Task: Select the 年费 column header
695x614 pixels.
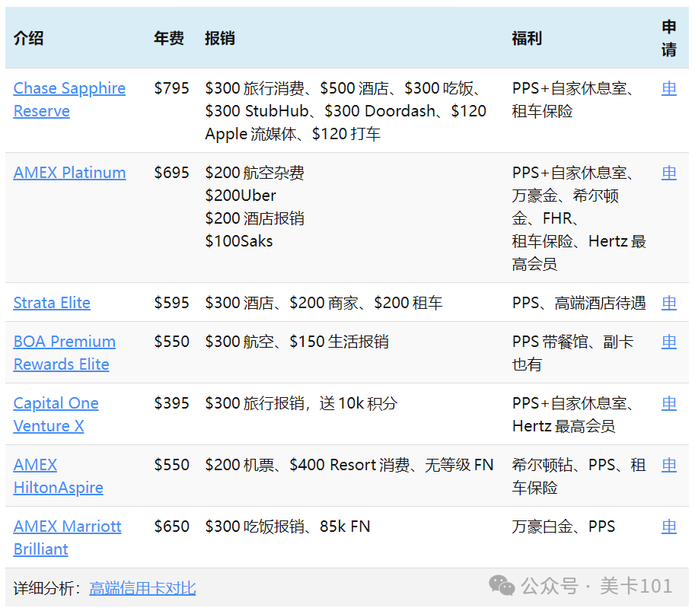Action: pyautogui.click(x=169, y=38)
